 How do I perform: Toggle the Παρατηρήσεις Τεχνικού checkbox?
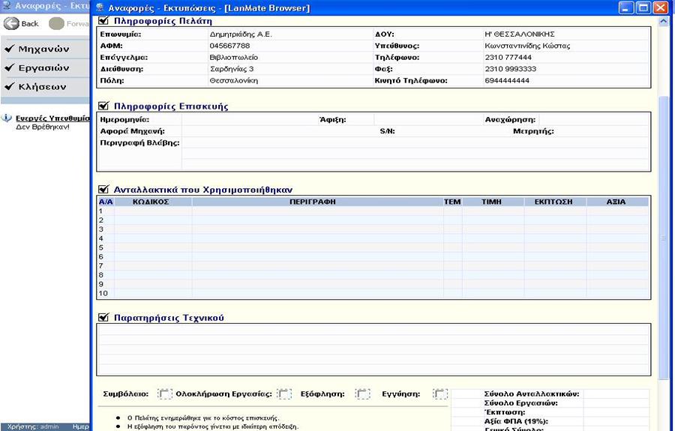coord(103,318)
